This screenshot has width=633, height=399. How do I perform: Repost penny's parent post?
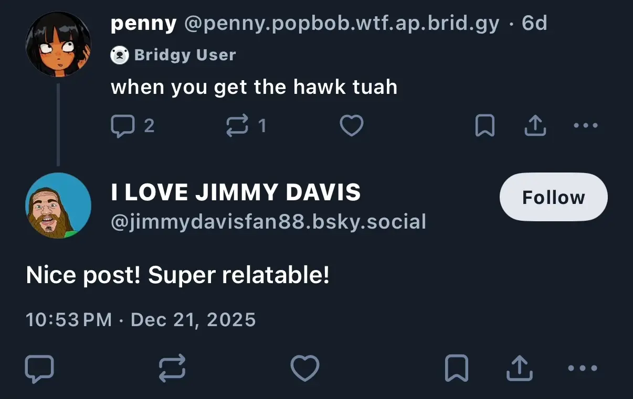click(237, 126)
